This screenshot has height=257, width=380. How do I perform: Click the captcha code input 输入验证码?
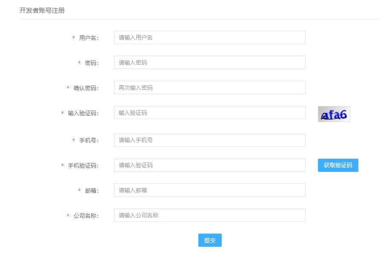pos(210,113)
